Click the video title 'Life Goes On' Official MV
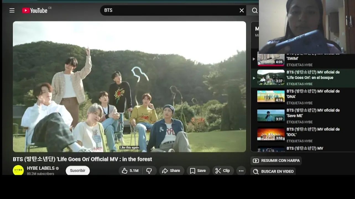The height and width of the screenshot is (199, 355). pyautogui.click(x=82, y=159)
